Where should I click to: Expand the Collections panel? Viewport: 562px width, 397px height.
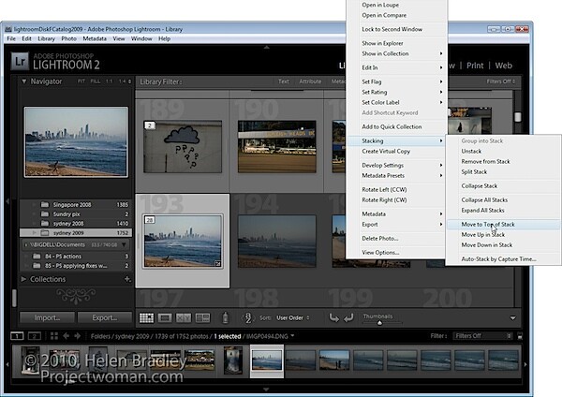[23, 279]
